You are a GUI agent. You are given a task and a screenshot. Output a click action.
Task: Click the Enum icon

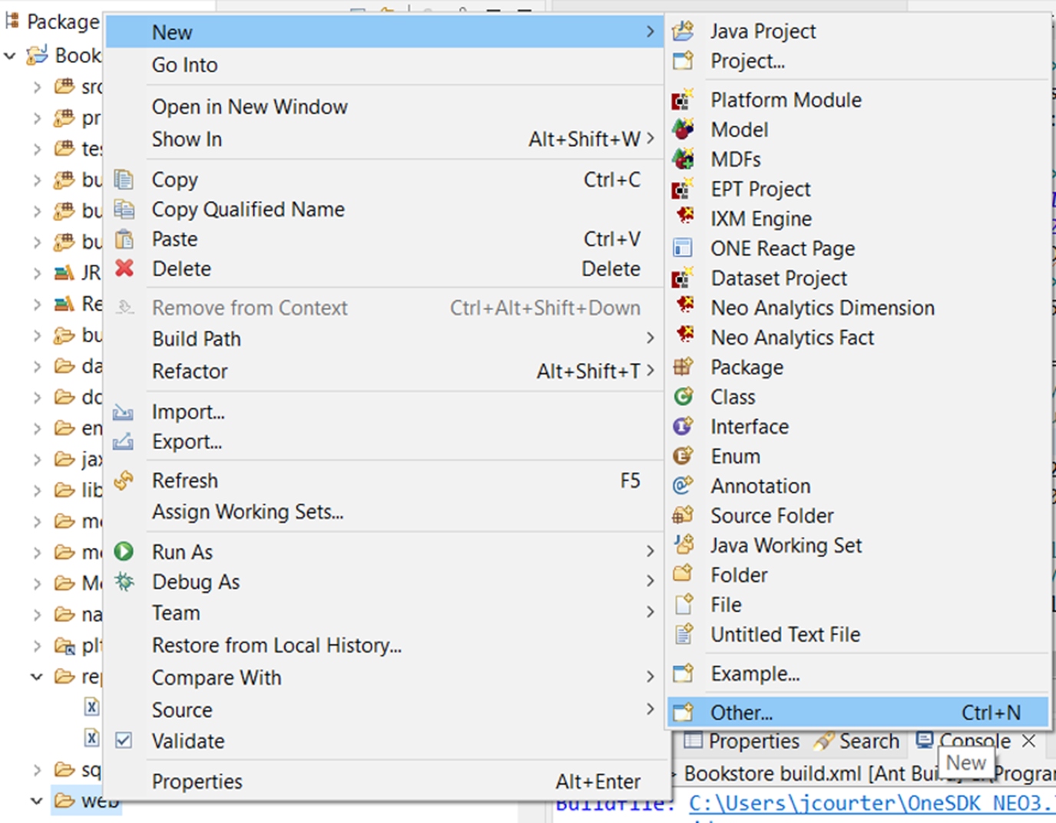pyautogui.click(x=683, y=456)
